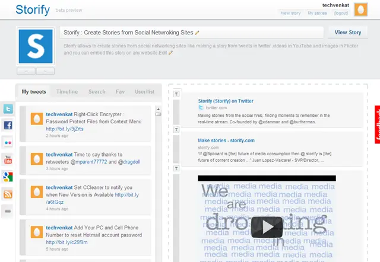This screenshot has width=380, height=262.
Task: Select the YouTube source icon
Action: [x=8, y=159]
